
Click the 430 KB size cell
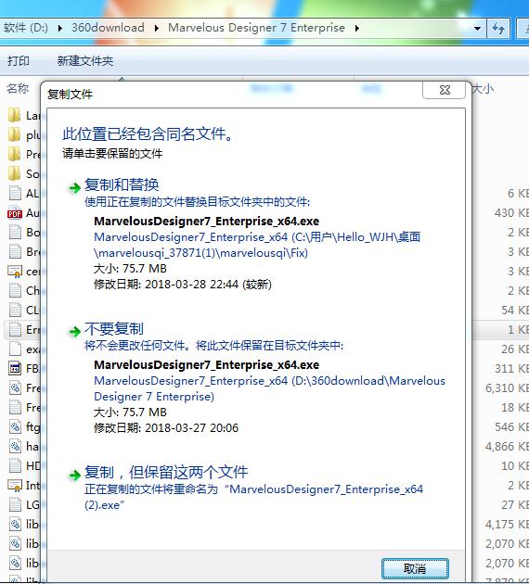click(x=511, y=212)
